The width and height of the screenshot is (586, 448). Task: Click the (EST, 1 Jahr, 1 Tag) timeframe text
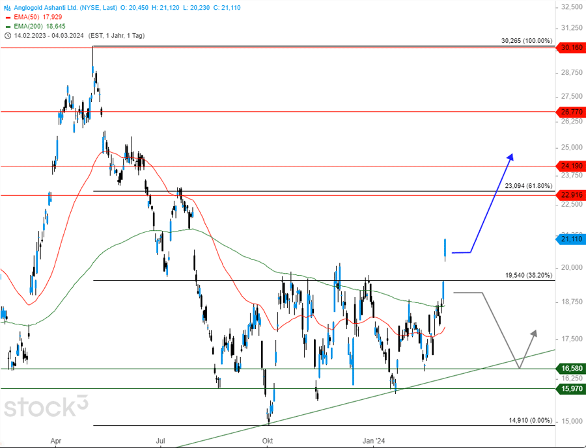pos(117,36)
